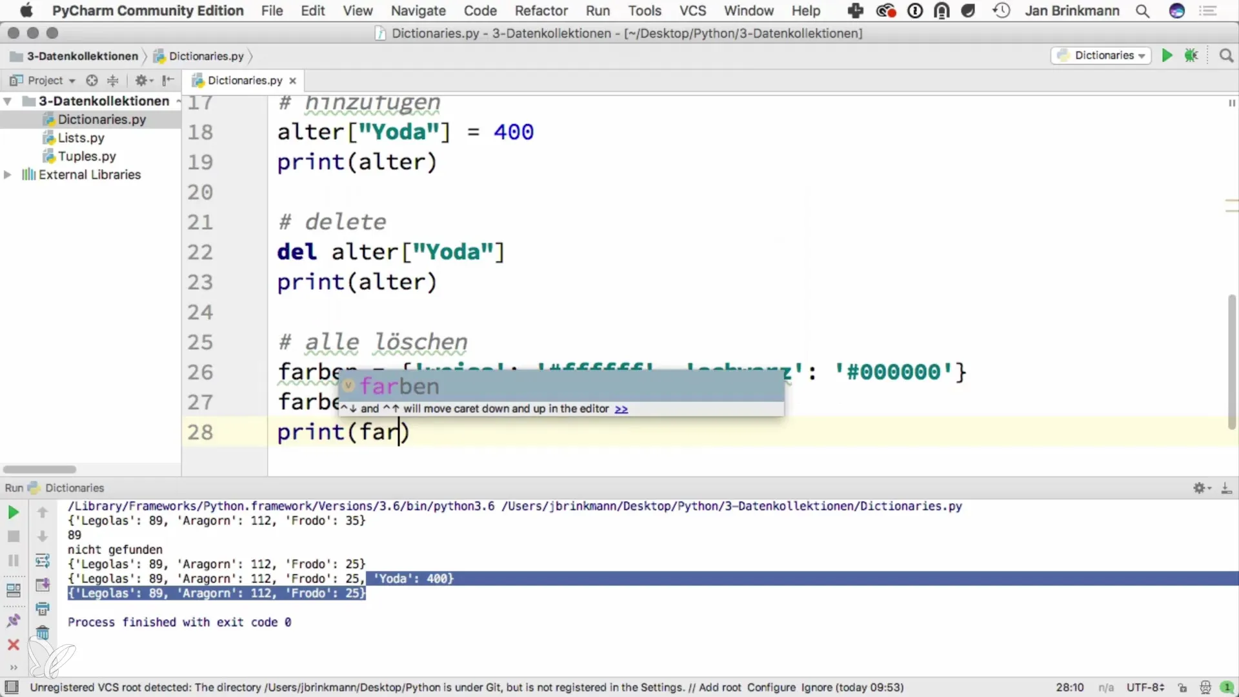Viewport: 1239px width, 697px height.
Task: Toggle file read-only lock icon
Action: point(1182,688)
